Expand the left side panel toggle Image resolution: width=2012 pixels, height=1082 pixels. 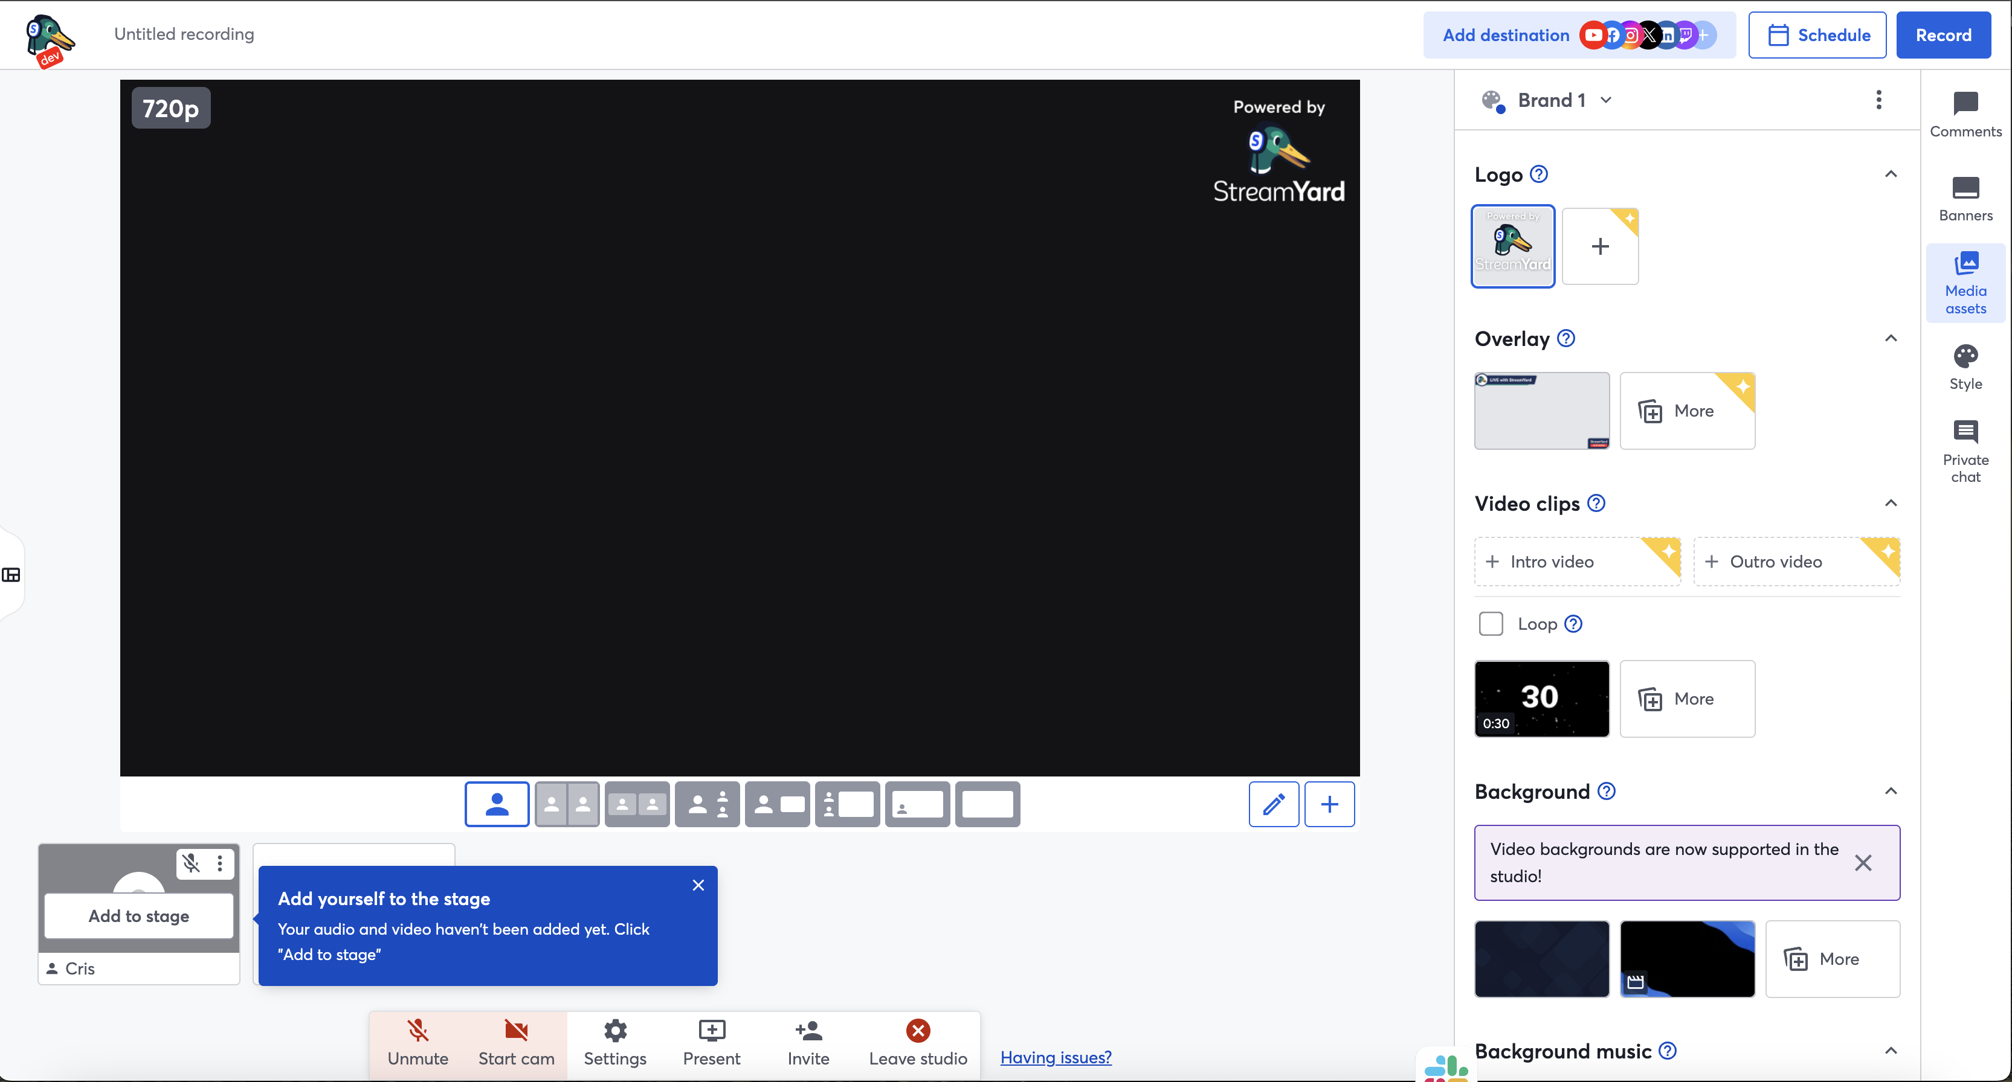[x=11, y=575]
